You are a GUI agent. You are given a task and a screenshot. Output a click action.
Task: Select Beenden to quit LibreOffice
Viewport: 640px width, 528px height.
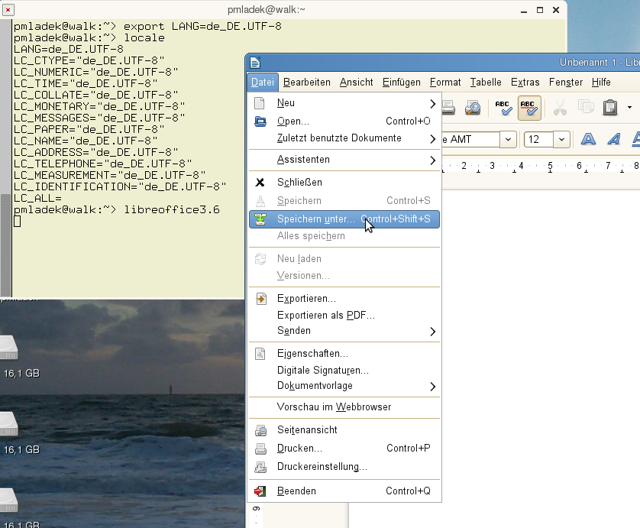296,491
